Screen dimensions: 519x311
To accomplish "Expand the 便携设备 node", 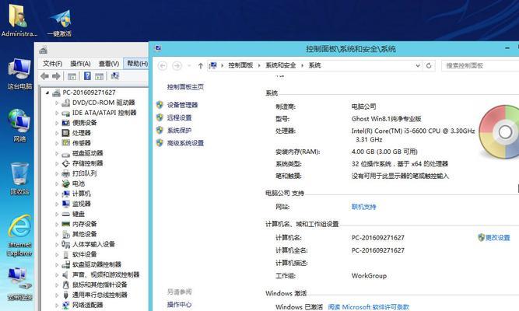I will coord(57,123).
